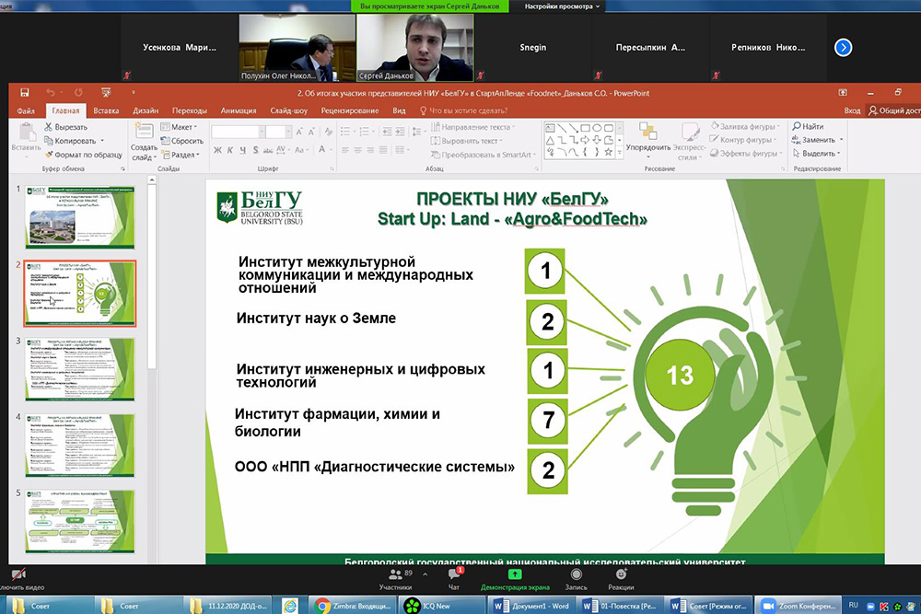Click Сбросить to reset the slide

[x=185, y=141]
